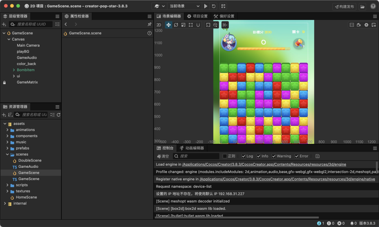Add a new asset in assets panel
379x227 pixels.
tap(4, 115)
